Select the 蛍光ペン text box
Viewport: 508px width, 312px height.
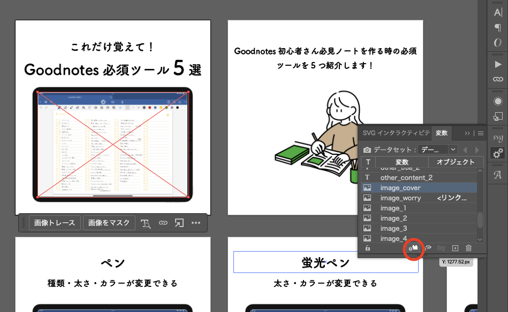click(326, 262)
